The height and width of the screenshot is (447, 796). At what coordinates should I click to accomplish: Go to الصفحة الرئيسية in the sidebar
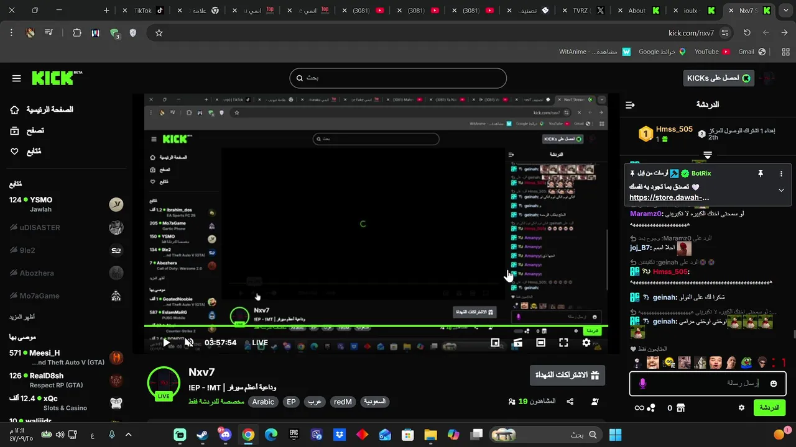pos(42,110)
